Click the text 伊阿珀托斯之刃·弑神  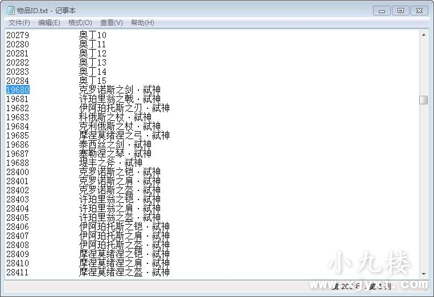[124, 108]
